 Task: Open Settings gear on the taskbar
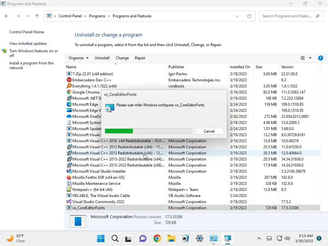(199, 238)
